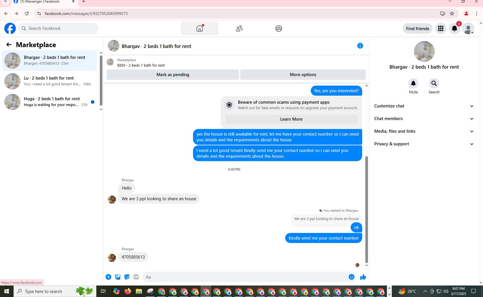Attach a photo using the image icon
The height and width of the screenshot is (297, 483).
point(118,277)
